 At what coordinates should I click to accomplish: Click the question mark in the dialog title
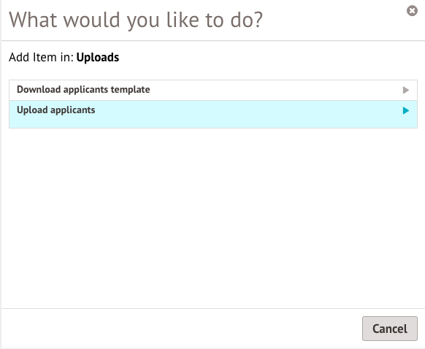pyautogui.click(x=258, y=20)
